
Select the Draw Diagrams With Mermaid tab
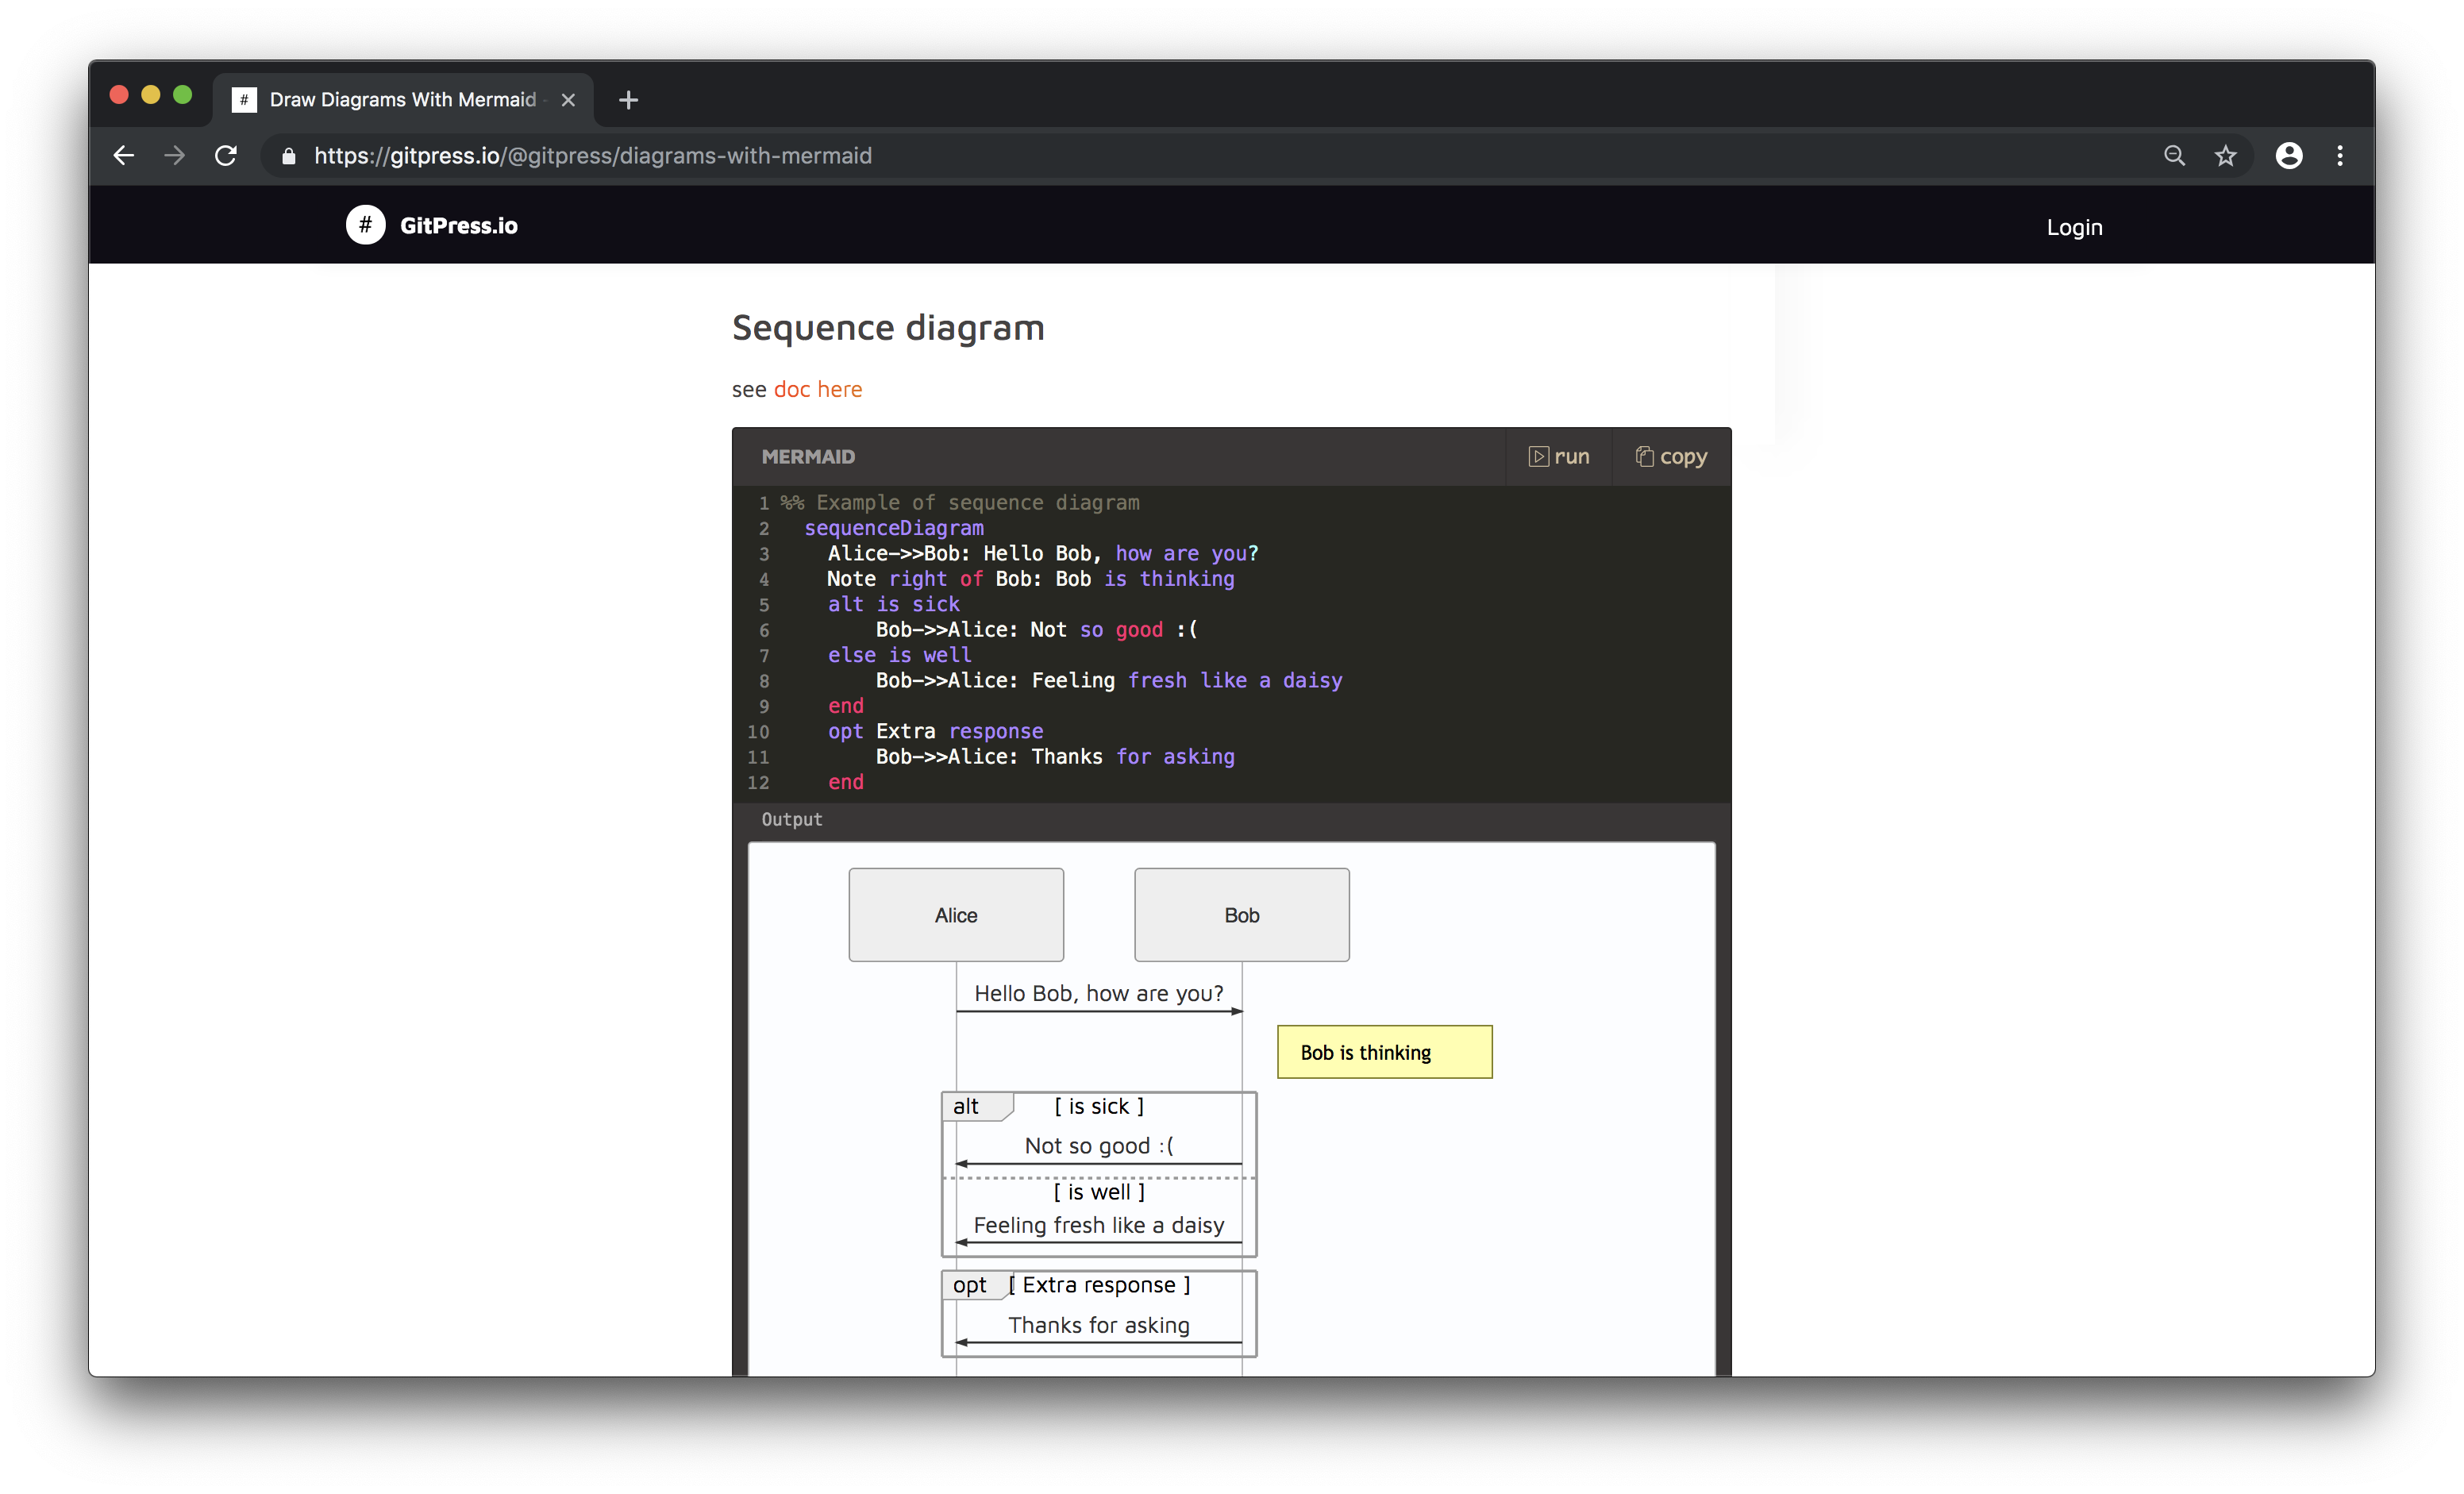point(402,100)
